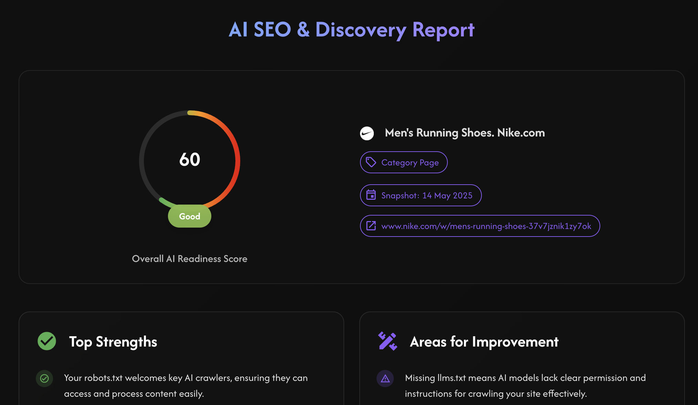Screen dimensions: 698x405
Task: Click the Missing llms.txt improvement text
Action: coord(525,385)
